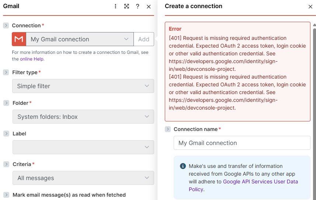Toggle the map arrow beside Filter type

pos(6,72)
